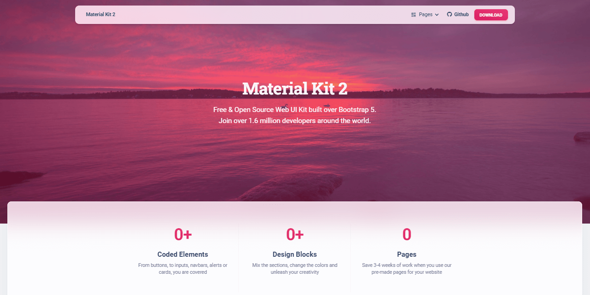Click the Design Blocks heading

click(x=295, y=254)
